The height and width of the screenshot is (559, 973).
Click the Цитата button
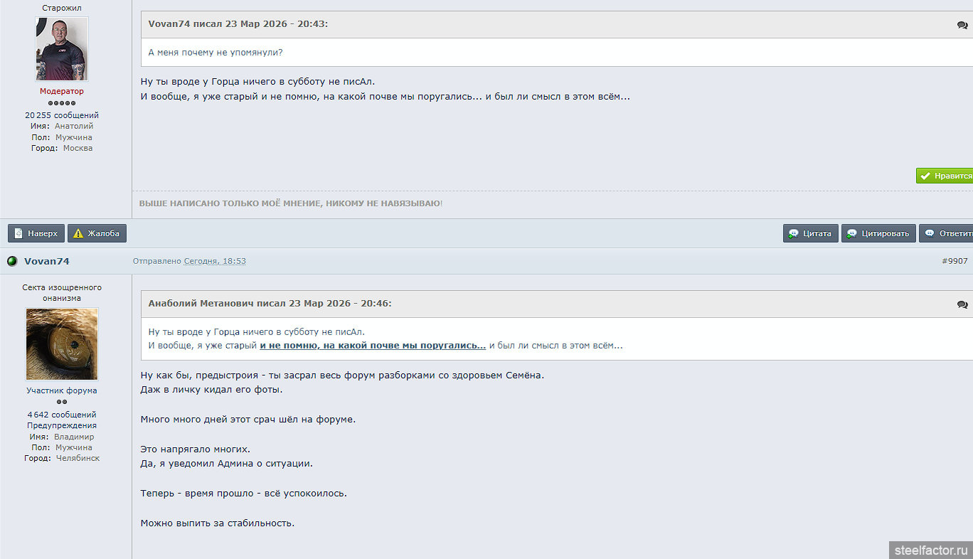[x=810, y=233]
